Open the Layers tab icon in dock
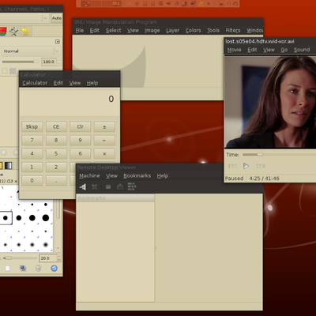The height and width of the screenshot is (316, 316). pos(3,32)
